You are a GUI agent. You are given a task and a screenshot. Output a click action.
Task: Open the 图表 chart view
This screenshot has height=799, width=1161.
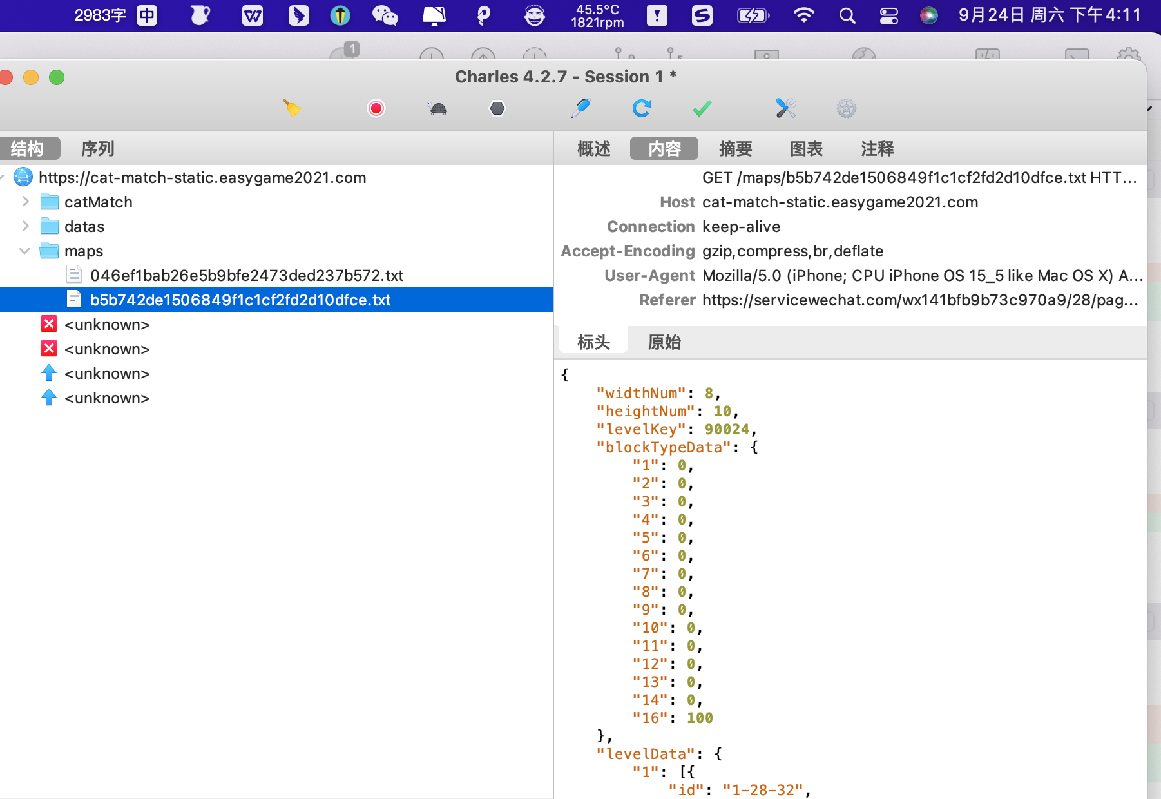[x=807, y=148]
